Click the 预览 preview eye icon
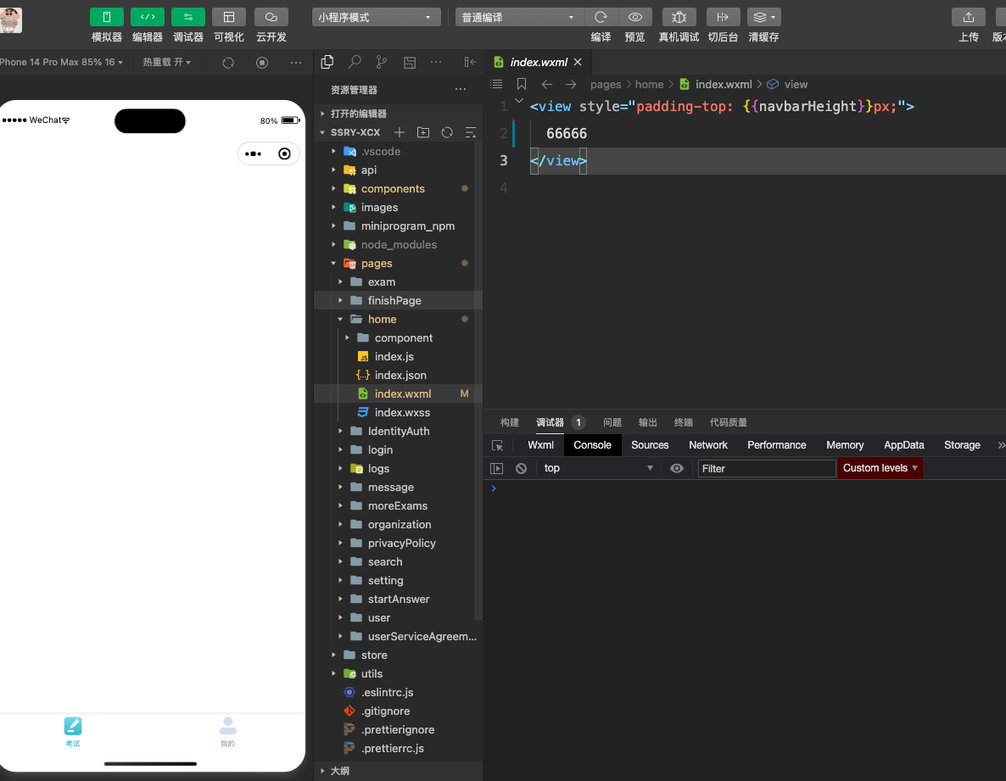 635,17
